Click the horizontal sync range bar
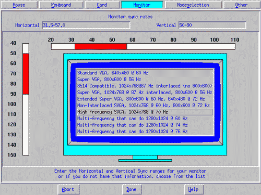The height and width of the screenshot is (195, 261). pyautogui.click(x=143, y=47)
